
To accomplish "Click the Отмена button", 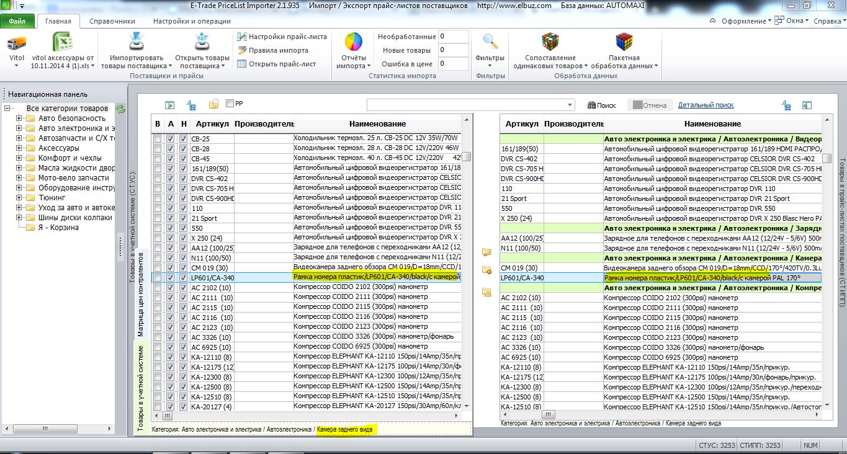I will click(650, 105).
